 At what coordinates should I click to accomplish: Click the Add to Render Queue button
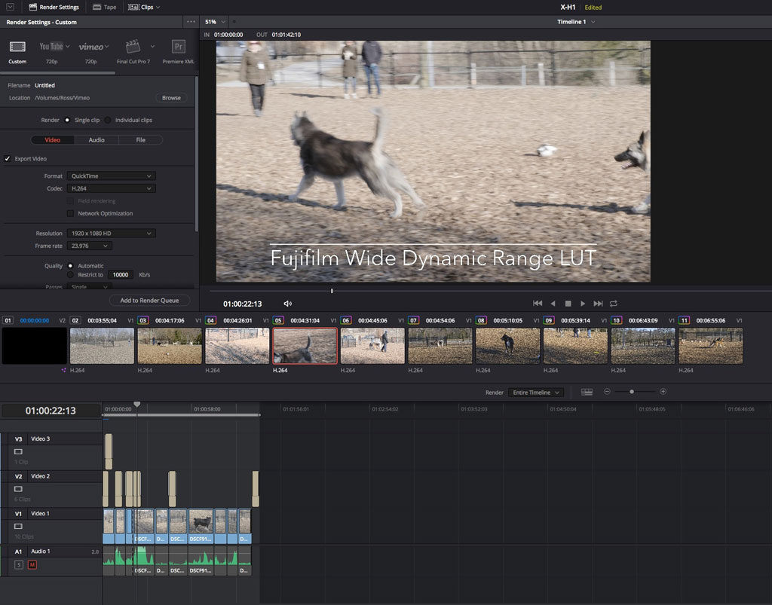click(x=149, y=299)
